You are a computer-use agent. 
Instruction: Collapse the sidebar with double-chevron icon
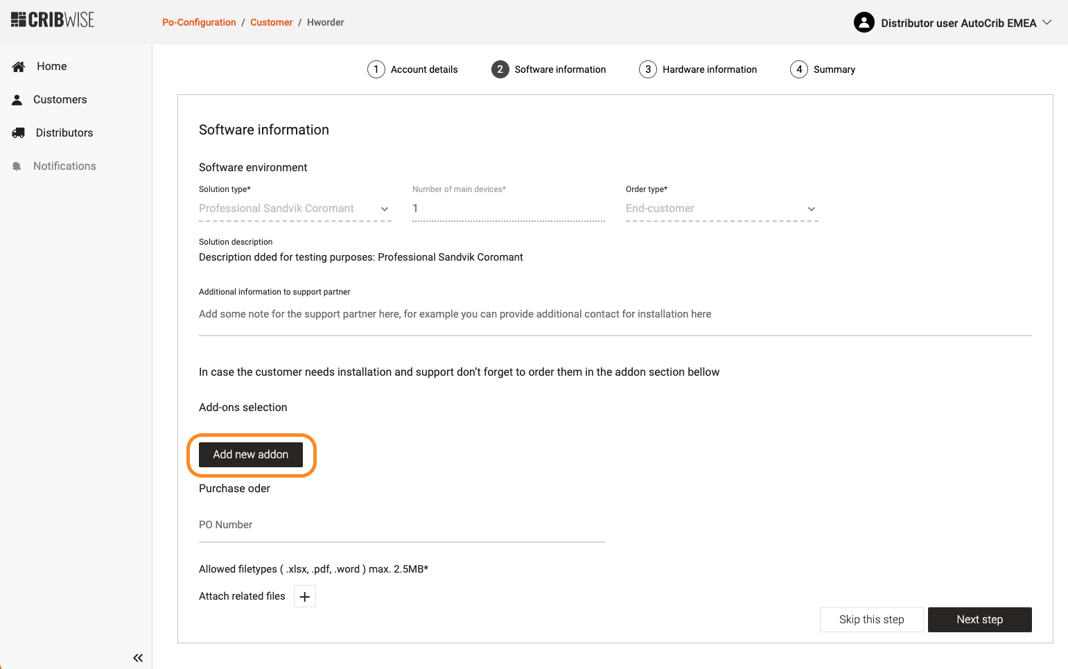click(138, 658)
